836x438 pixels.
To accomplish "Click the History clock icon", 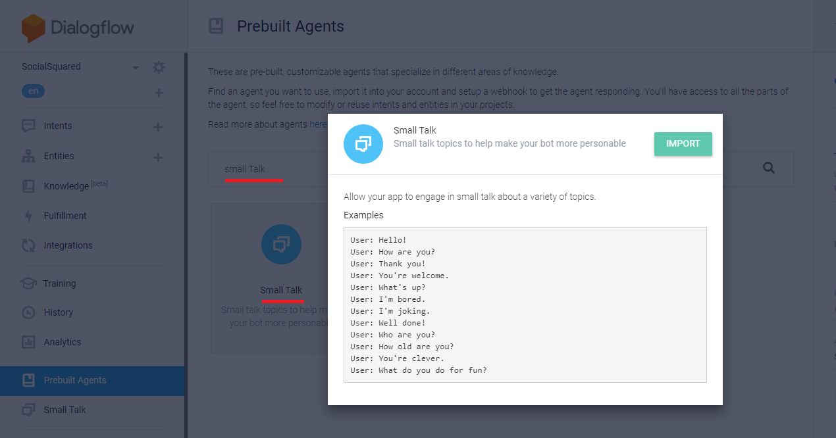I will point(28,312).
